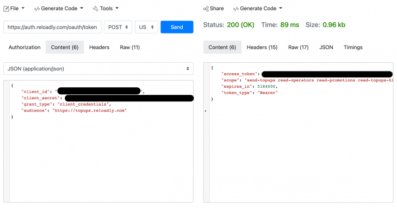Click the request URL input field
Image resolution: width=397 pixels, height=208 pixels.
coord(52,27)
